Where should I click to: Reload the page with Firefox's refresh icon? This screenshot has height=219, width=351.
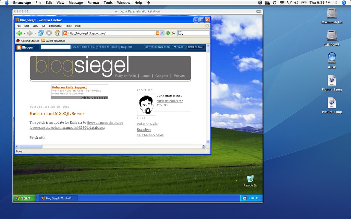tap(40, 33)
